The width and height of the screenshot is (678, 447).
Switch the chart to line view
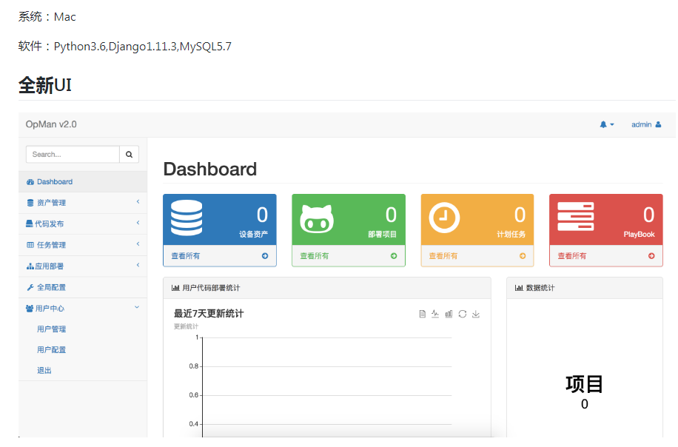(x=434, y=314)
